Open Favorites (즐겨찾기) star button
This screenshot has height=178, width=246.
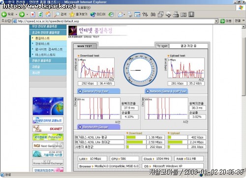tap(78, 14)
